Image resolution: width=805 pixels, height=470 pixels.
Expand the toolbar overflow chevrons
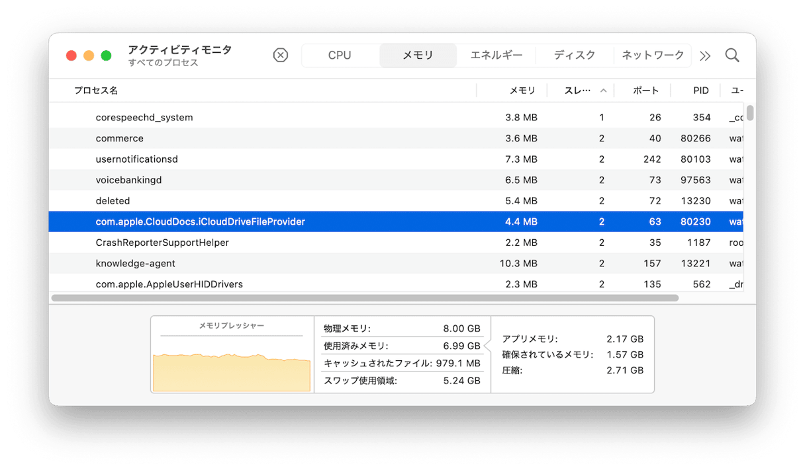[705, 56]
